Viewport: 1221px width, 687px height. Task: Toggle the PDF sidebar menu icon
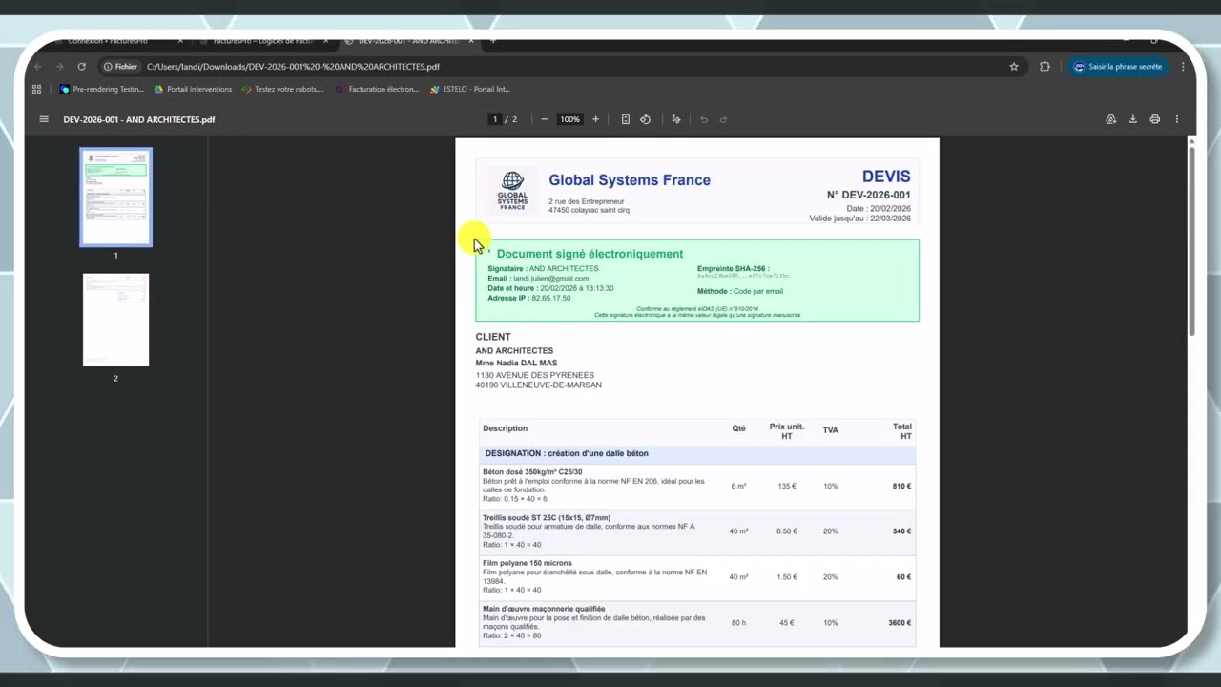click(x=43, y=119)
